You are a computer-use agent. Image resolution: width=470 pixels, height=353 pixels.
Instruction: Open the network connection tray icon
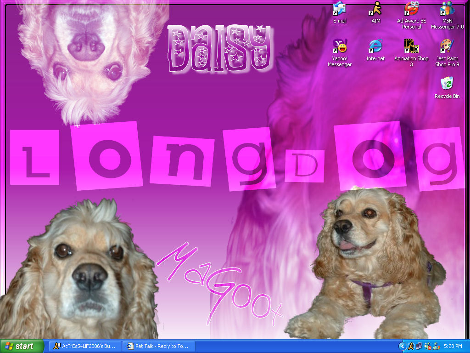[419, 347]
